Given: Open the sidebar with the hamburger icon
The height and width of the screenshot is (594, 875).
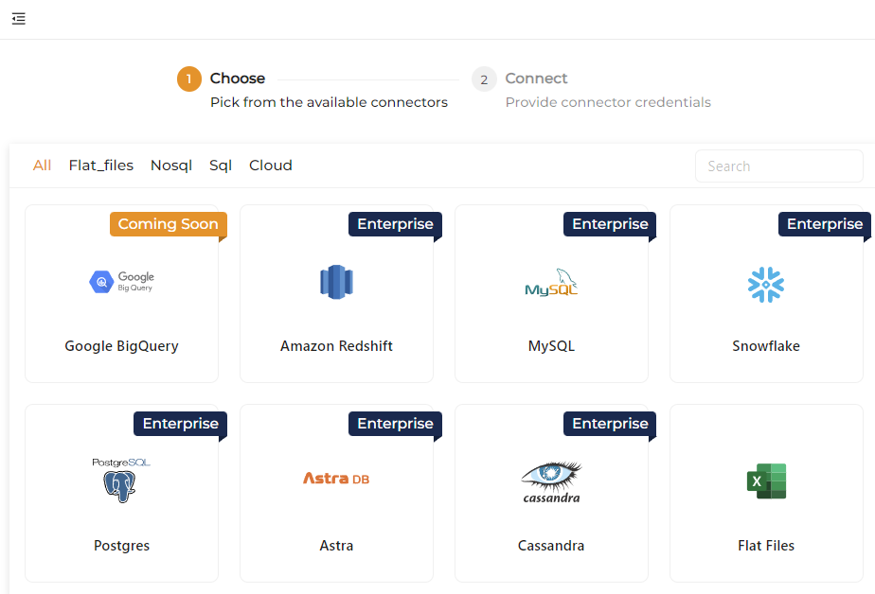Looking at the screenshot, I should [18, 19].
